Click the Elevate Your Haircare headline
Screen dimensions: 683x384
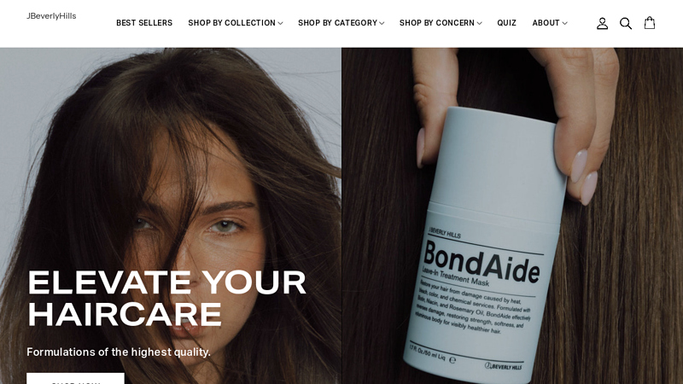pyautogui.click(x=166, y=299)
